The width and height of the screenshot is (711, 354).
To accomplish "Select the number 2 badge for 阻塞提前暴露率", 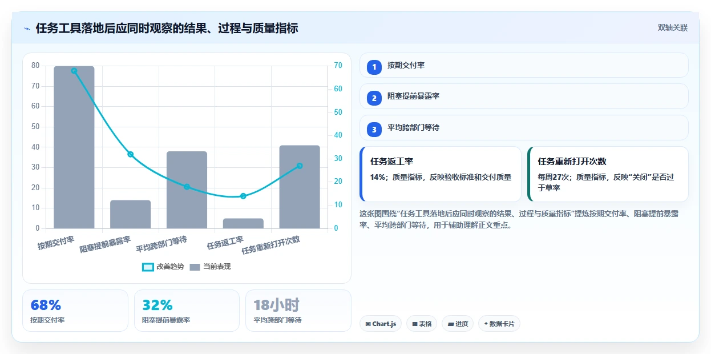I will click(374, 98).
